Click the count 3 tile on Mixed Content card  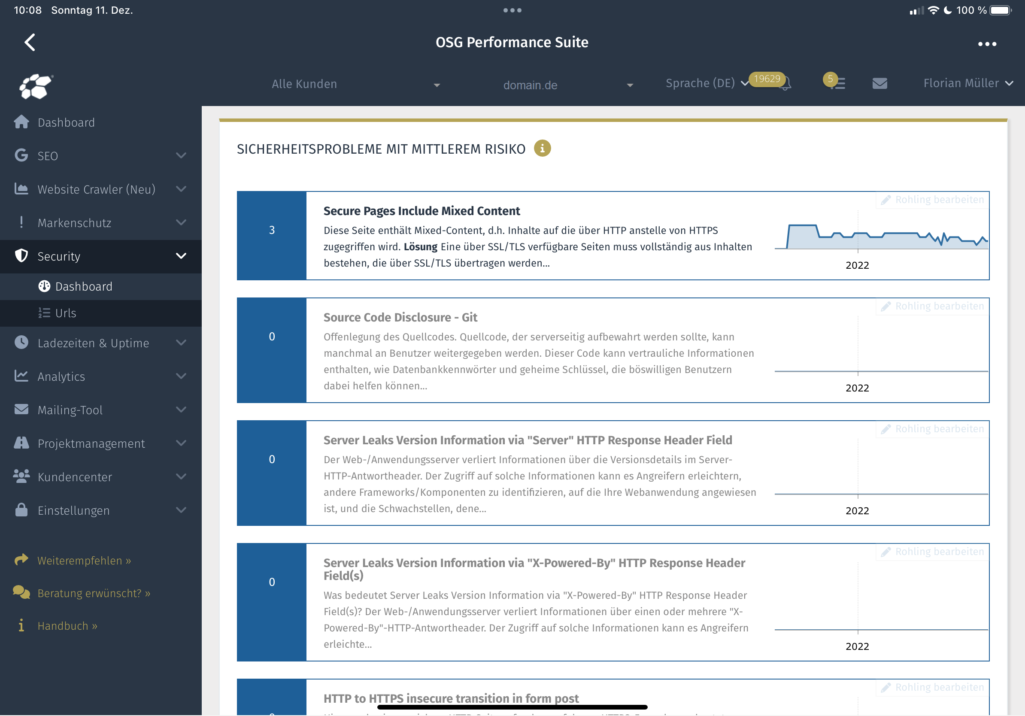(x=271, y=236)
